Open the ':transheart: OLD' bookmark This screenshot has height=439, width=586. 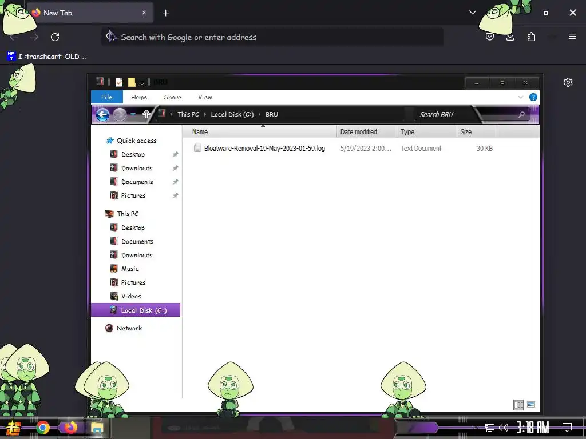pos(47,57)
